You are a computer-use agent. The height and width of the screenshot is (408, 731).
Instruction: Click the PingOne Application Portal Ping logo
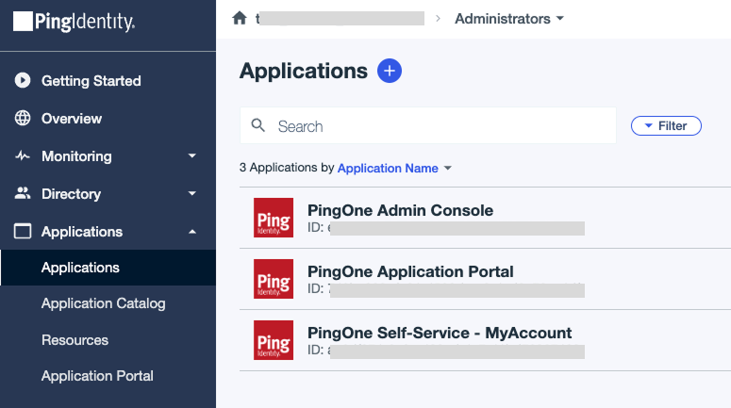coord(274,279)
